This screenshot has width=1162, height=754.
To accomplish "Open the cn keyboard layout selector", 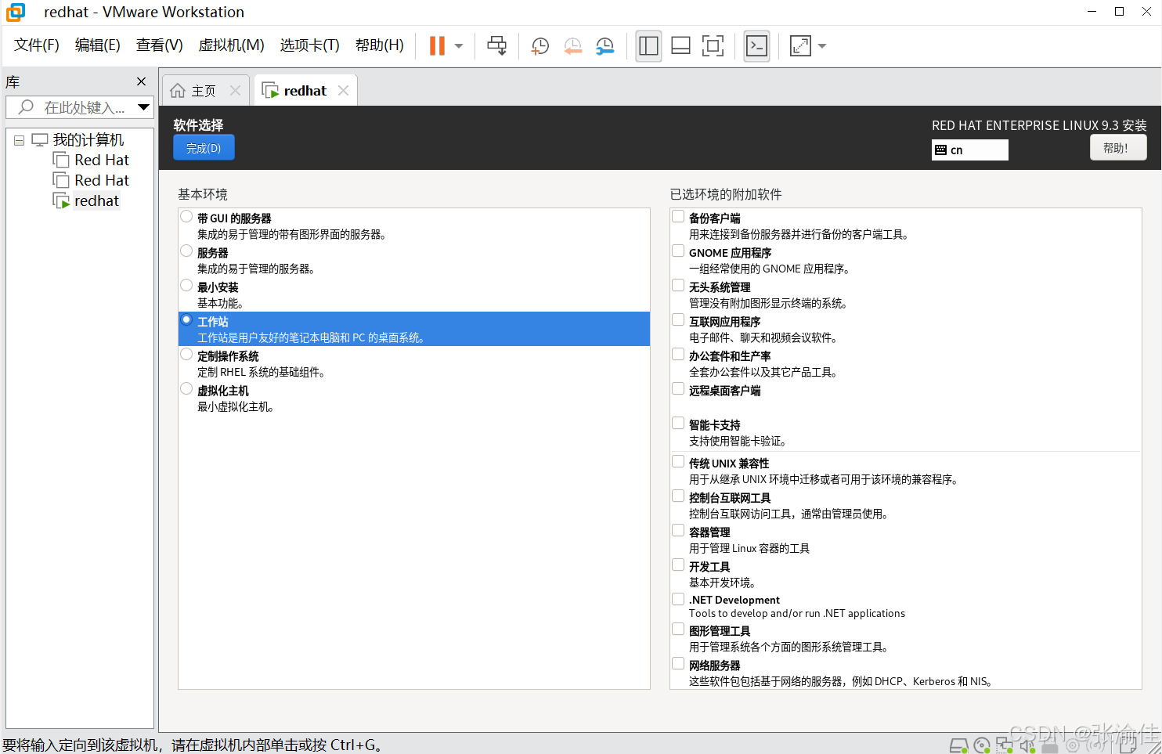I will pos(969,150).
